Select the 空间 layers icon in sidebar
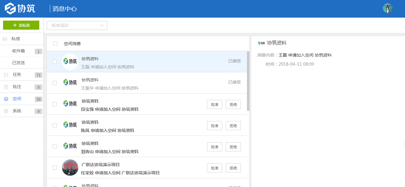 [x=5, y=99]
